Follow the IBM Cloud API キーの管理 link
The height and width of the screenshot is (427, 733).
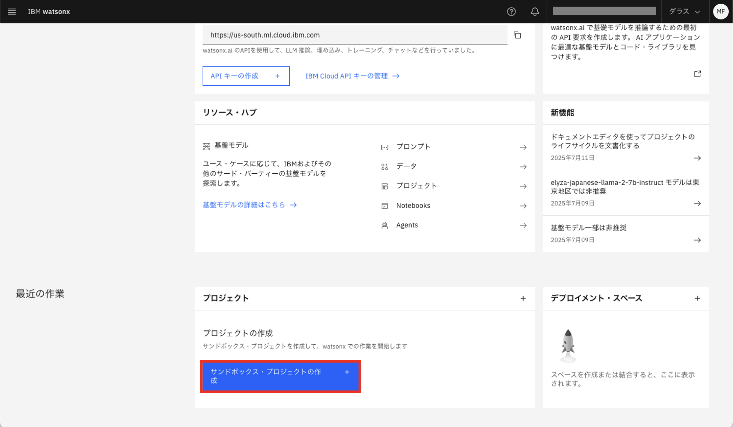(352, 76)
